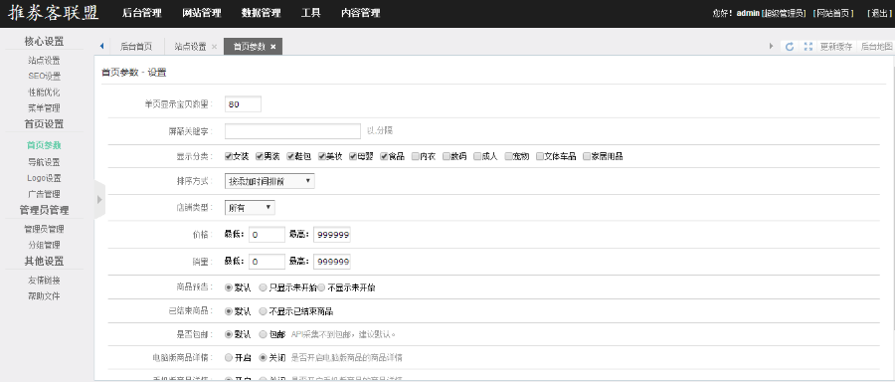Open 分组管理 in the sidebar
Viewport: 895px width, 382px height.
point(44,245)
